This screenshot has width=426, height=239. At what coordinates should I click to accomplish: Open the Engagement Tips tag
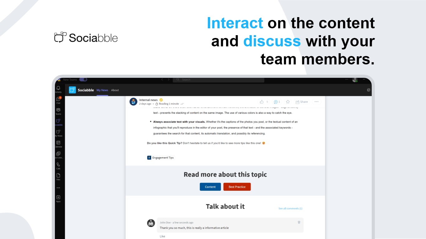pyautogui.click(x=161, y=158)
